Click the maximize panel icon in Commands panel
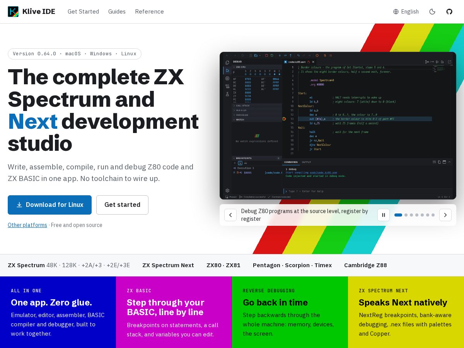The width and height of the screenshot is (464, 348). pyautogui.click(x=444, y=162)
